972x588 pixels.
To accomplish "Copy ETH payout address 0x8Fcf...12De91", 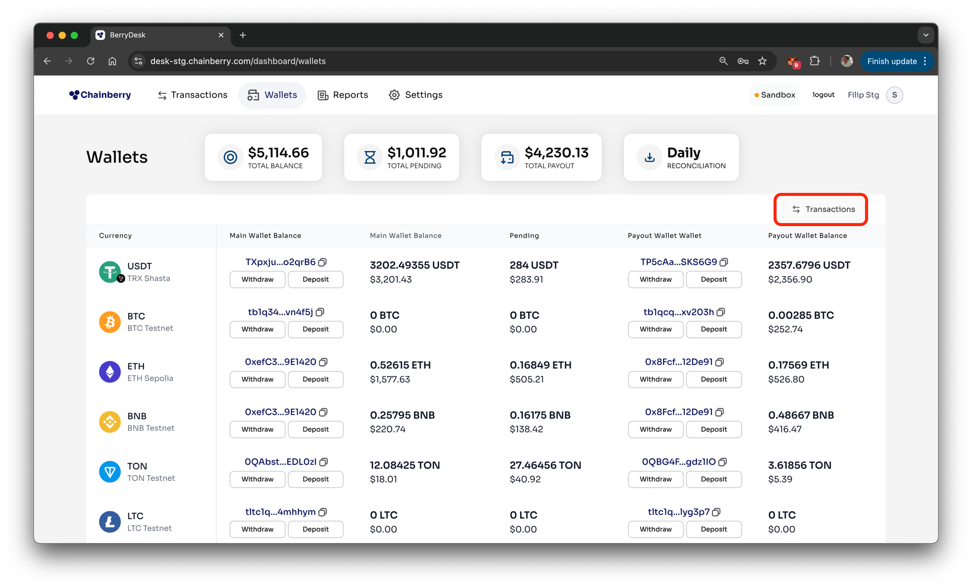I will tap(720, 362).
